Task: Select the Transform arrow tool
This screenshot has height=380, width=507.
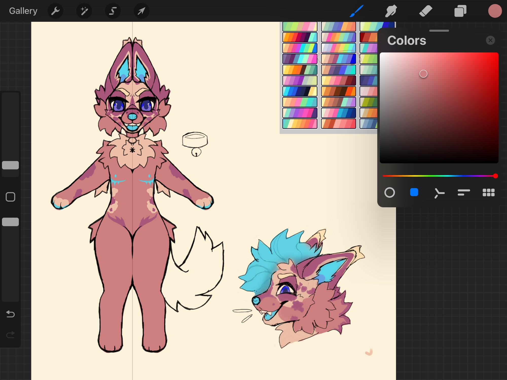Action: pyautogui.click(x=141, y=11)
